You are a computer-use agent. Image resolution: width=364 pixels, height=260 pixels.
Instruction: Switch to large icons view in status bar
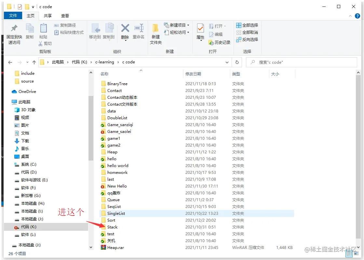point(356,254)
